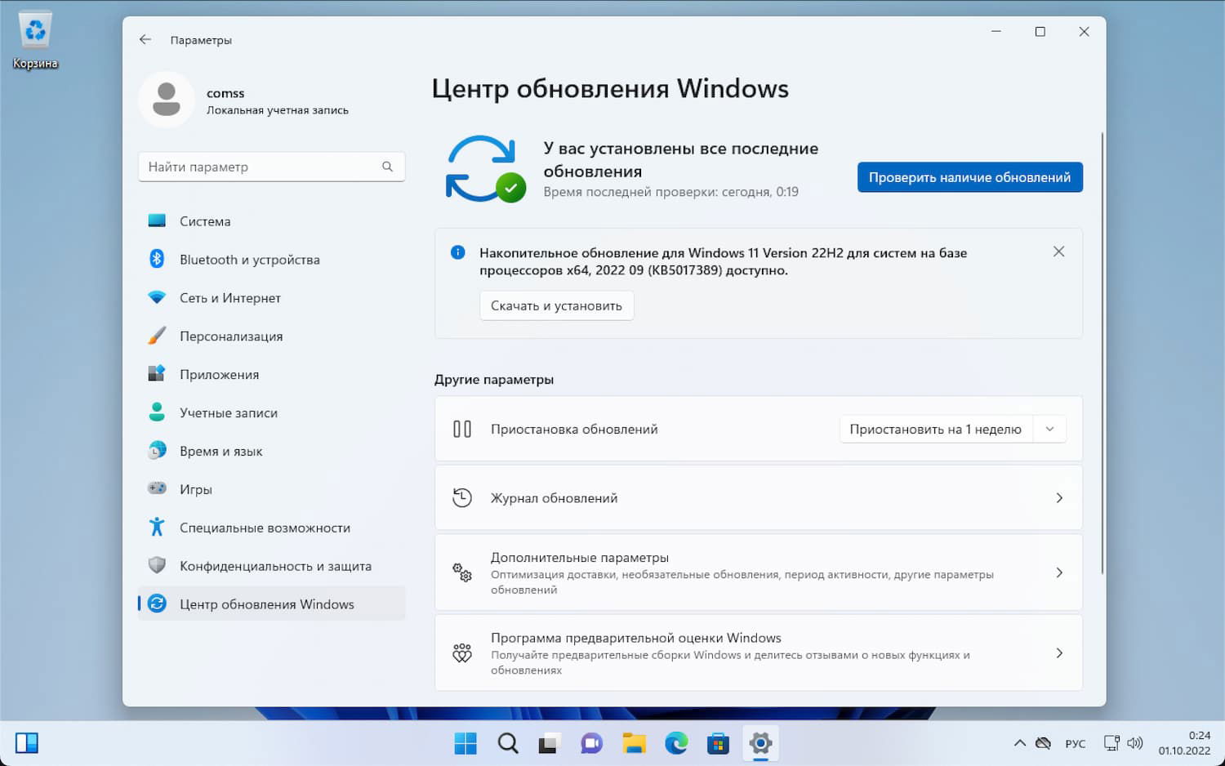Click the Settings gear on the taskbar

pyautogui.click(x=760, y=744)
